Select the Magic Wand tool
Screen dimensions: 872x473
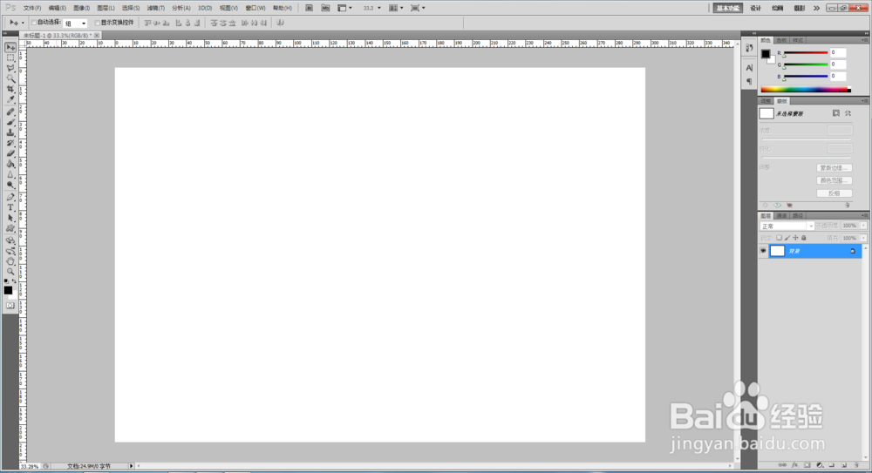click(x=10, y=79)
